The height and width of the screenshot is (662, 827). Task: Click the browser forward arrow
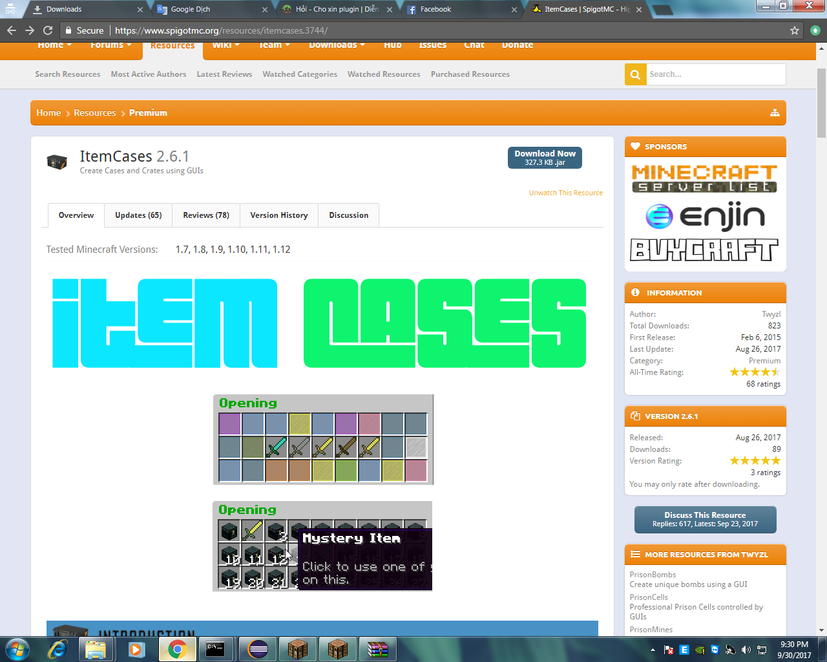coord(30,30)
